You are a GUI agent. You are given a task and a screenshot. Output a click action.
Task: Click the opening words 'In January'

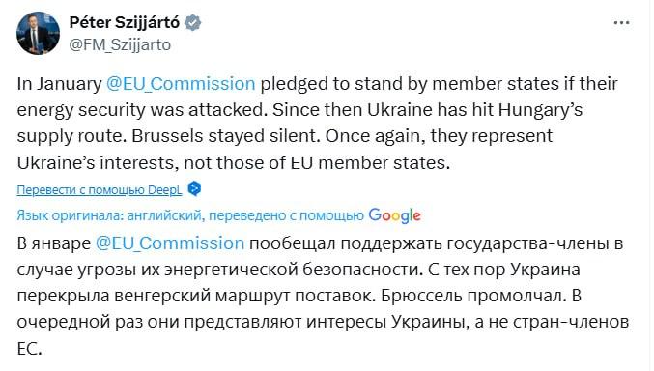pyautogui.click(x=59, y=84)
